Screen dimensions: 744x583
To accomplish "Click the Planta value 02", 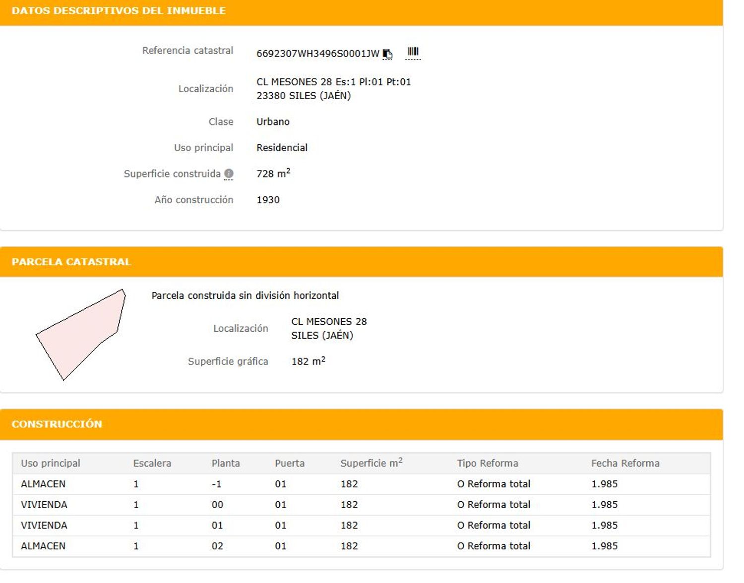I will click(217, 546).
